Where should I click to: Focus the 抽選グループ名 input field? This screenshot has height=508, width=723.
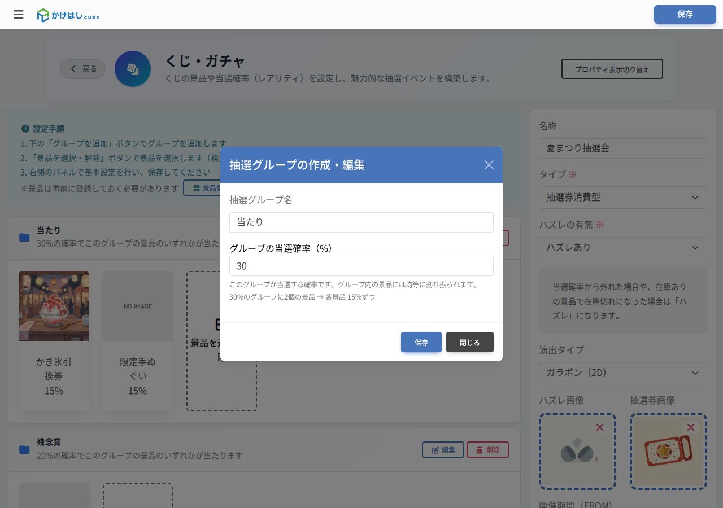coord(361,222)
